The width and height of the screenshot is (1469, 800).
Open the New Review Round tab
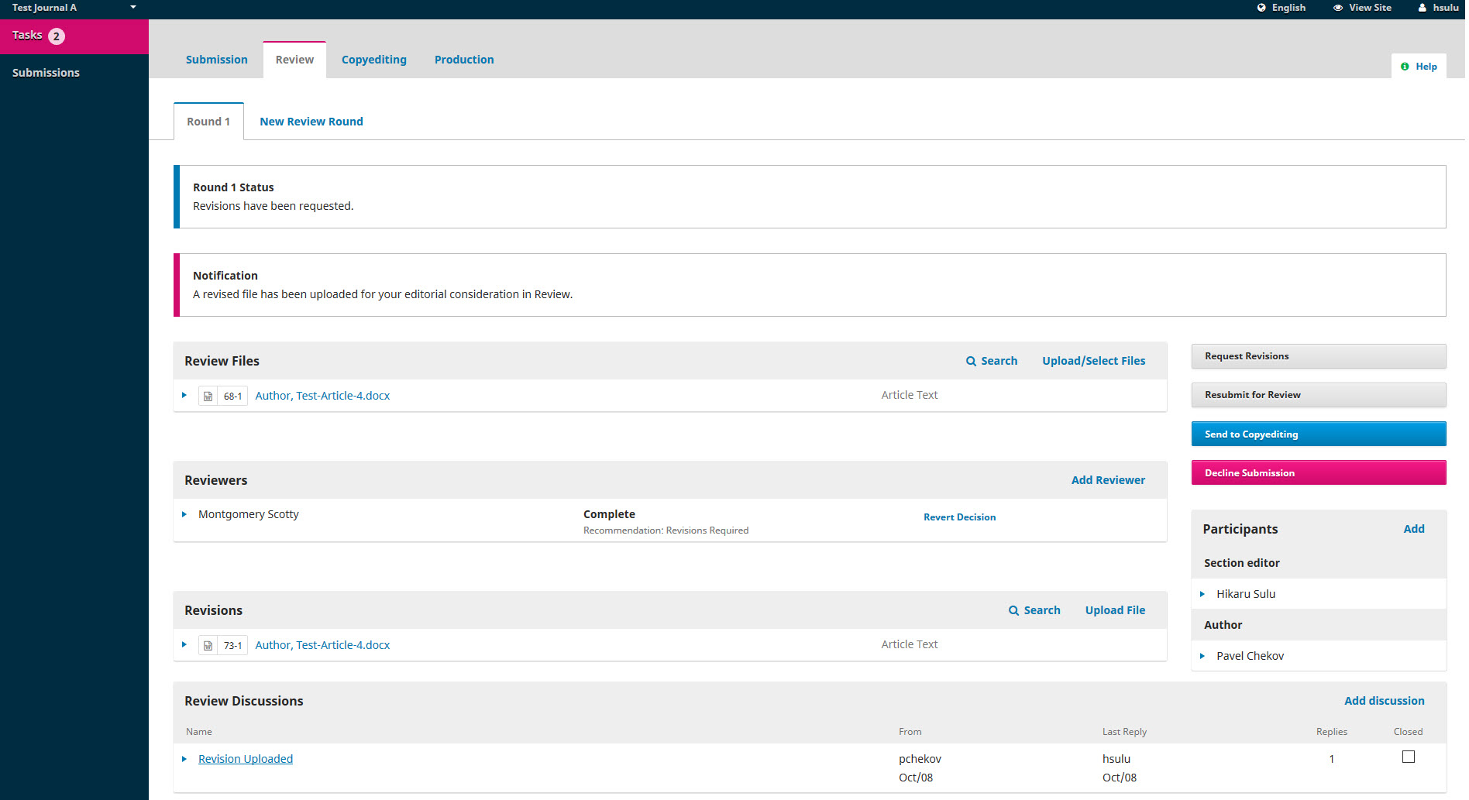coord(311,121)
